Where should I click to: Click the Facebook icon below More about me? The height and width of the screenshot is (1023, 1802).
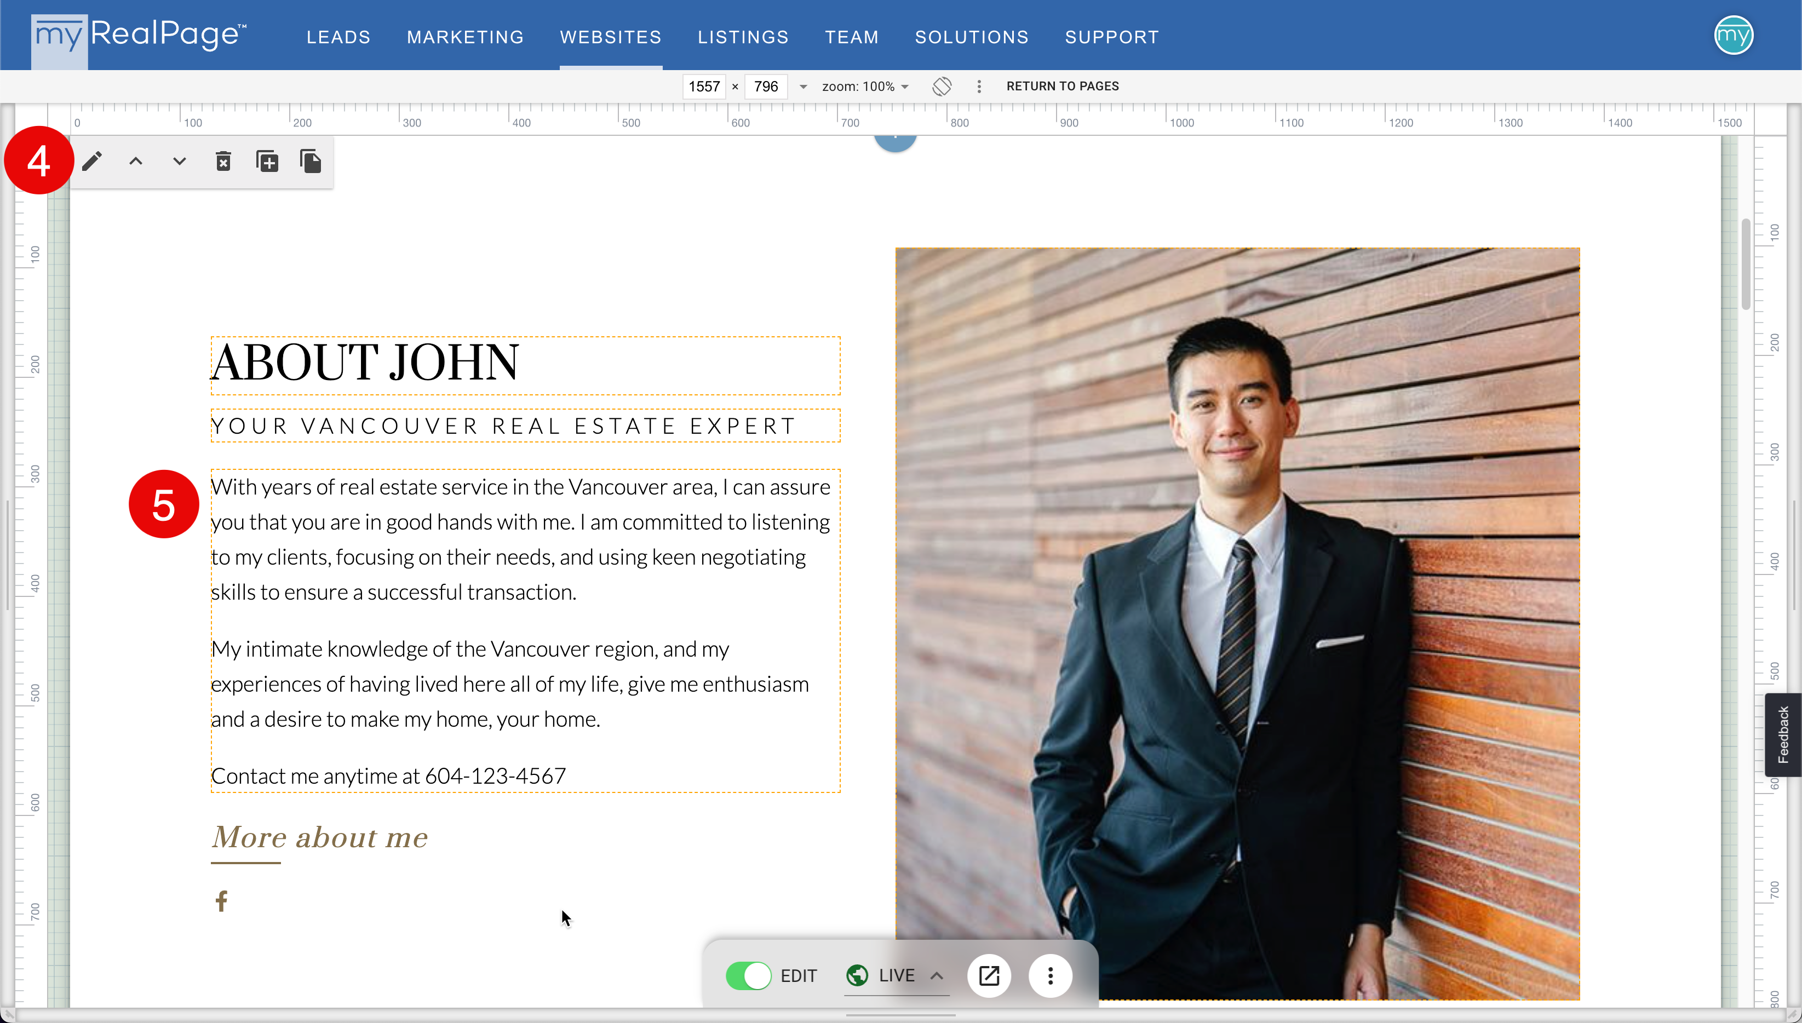(221, 901)
